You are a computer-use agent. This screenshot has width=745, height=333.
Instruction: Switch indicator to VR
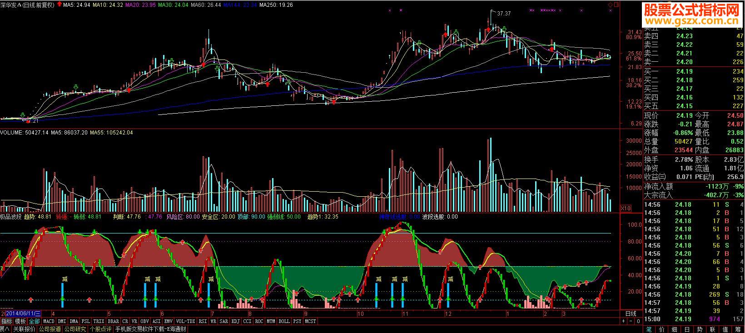[134, 321]
